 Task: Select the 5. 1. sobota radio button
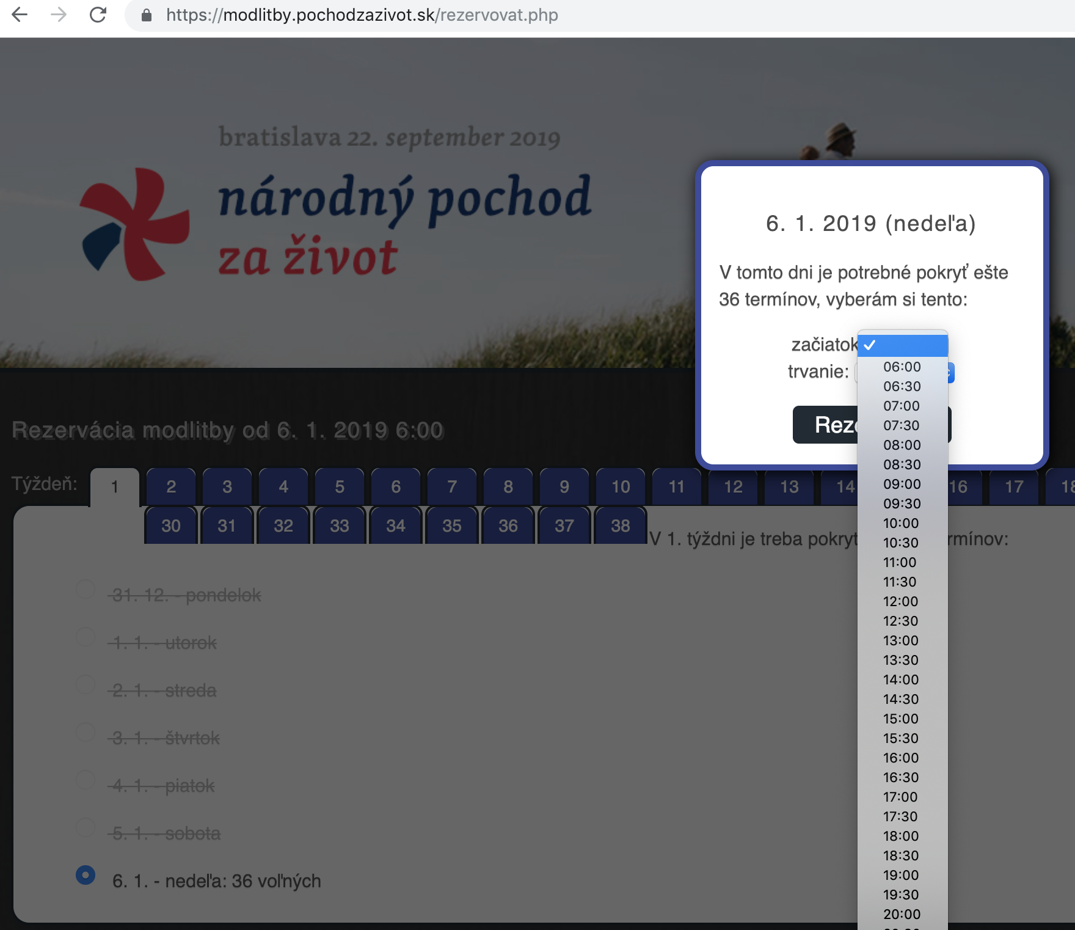click(86, 827)
